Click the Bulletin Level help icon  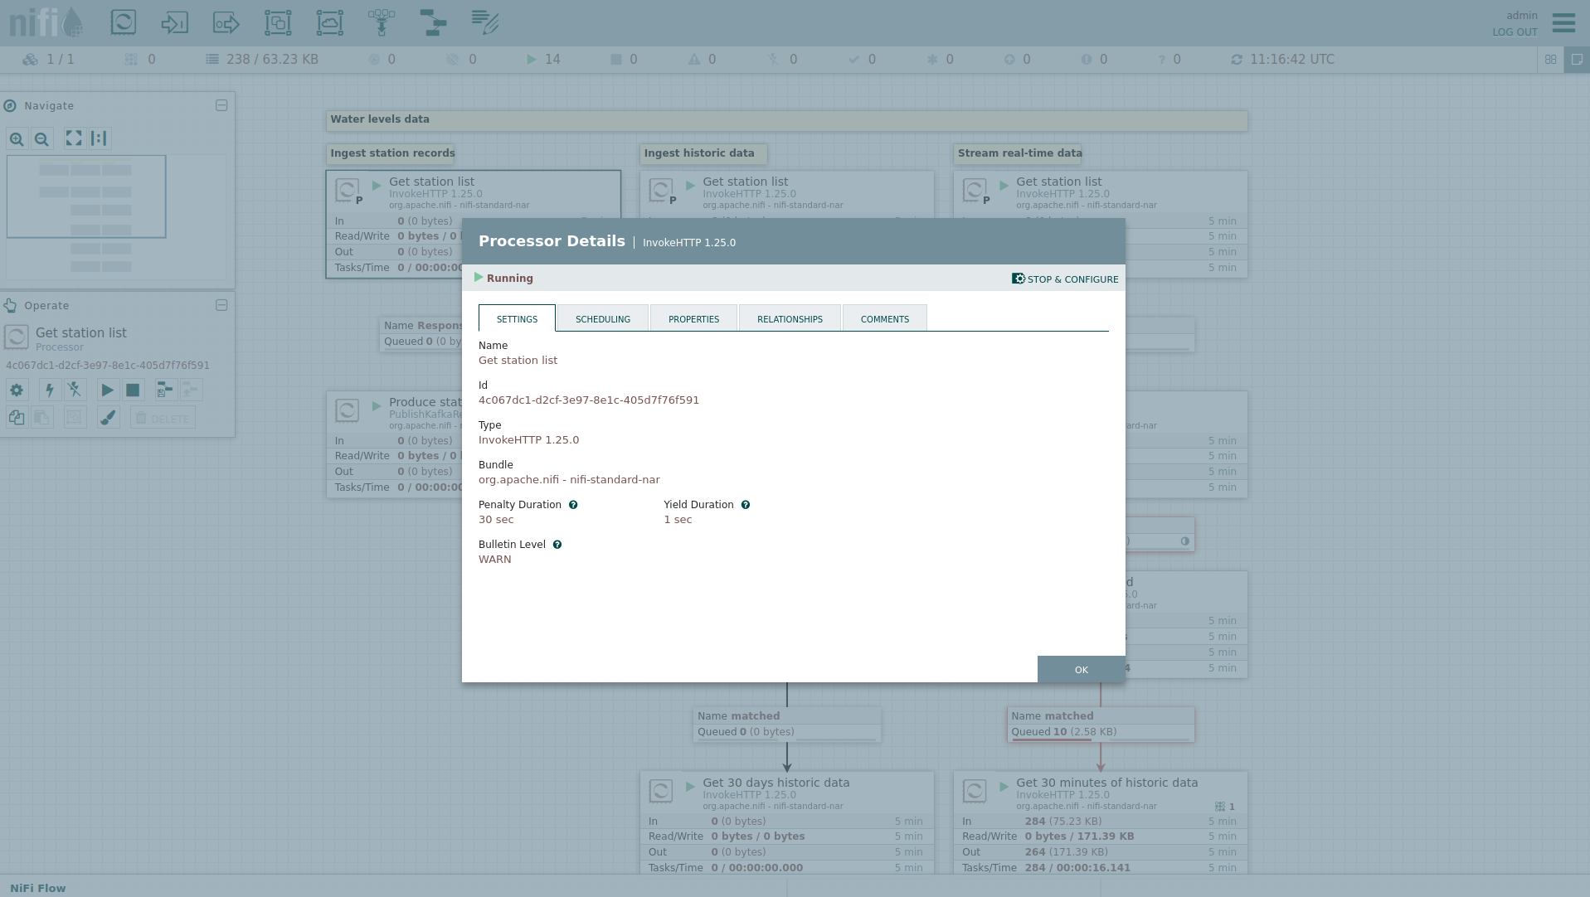point(557,545)
